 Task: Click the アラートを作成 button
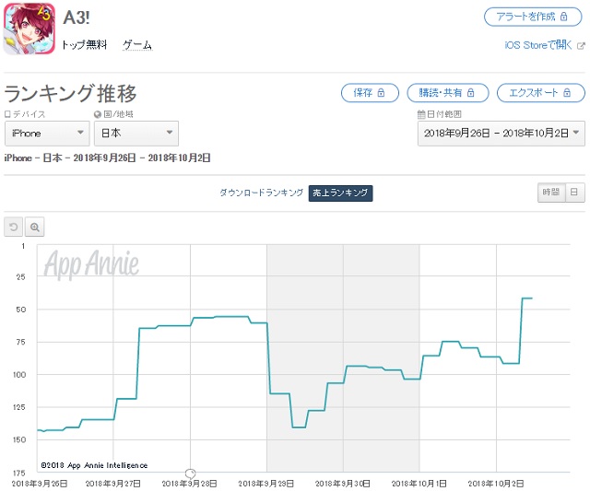coord(533,17)
